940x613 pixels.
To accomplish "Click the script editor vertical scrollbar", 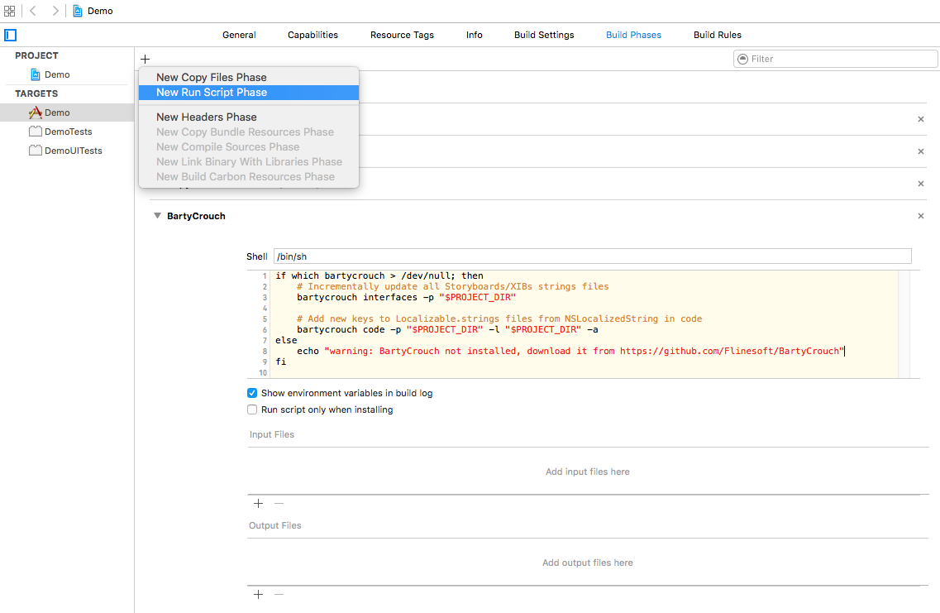I will (x=904, y=324).
